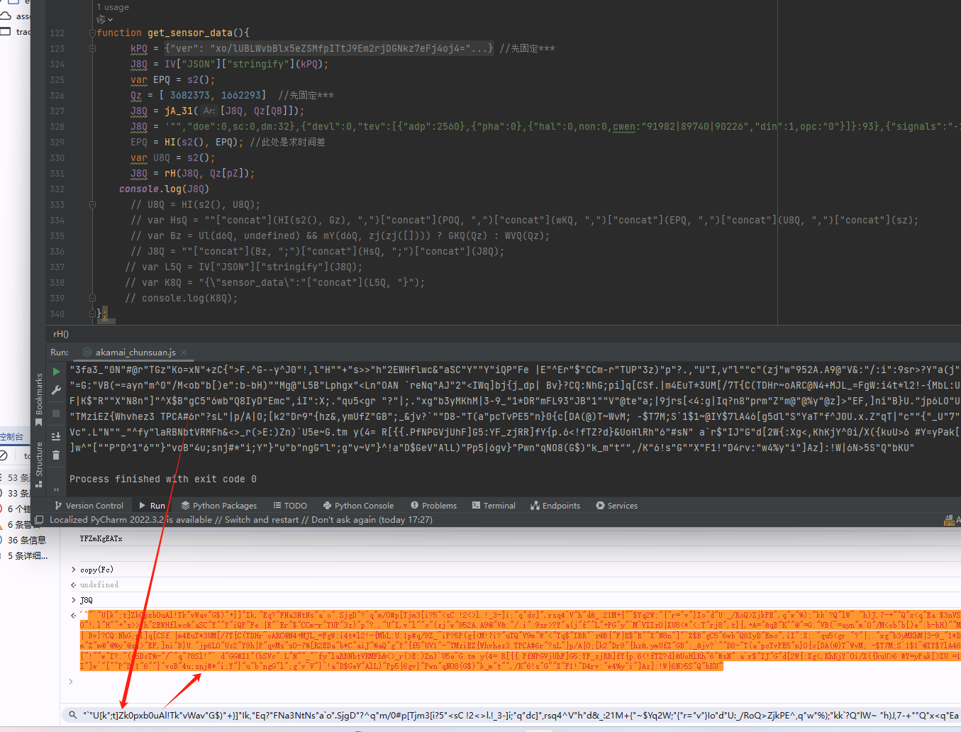Click the J8Q console entry arrow
The image size is (961, 732).
[74, 600]
